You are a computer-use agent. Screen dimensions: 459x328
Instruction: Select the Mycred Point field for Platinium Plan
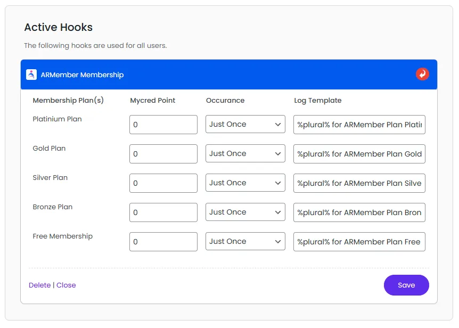163,124
